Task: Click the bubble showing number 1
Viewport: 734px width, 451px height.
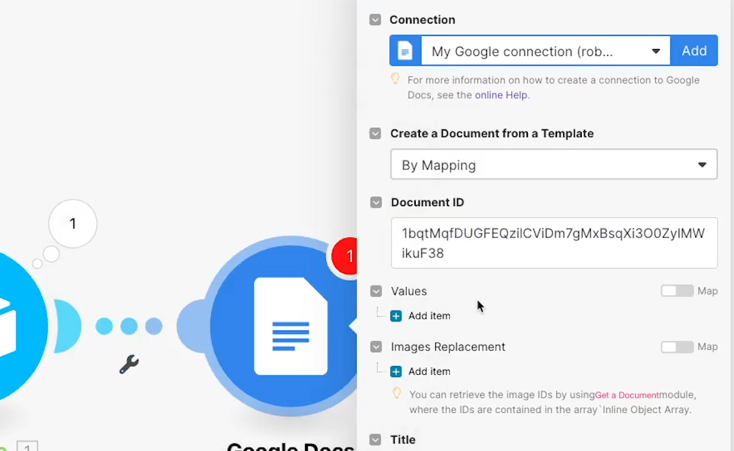Action: [73, 223]
